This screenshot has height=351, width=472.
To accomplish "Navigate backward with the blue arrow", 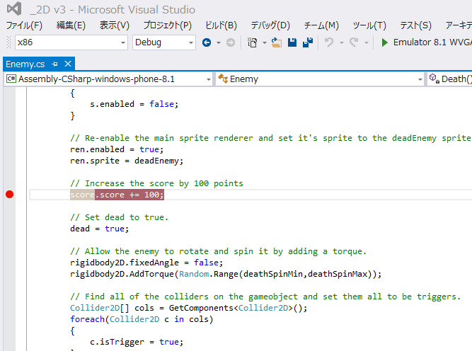I will [x=207, y=42].
